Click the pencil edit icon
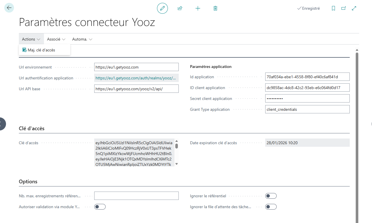Screen dimensions: 372x223 coord(162,8)
